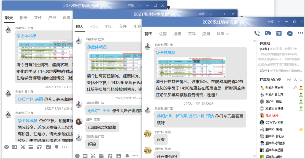Viewport: 305px width, 159px height.
Task: Click the member chat bubble icon beside 群成员 69/90
Action: 289,80
